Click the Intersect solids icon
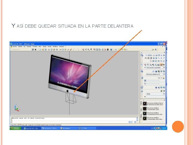 (158, 61)
